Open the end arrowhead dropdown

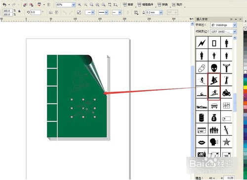(120, 12)
